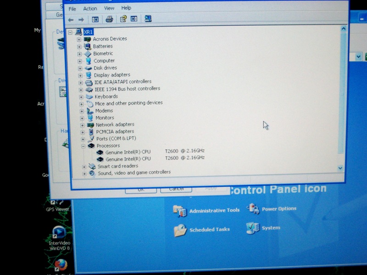This screenshot has height=275, width=367.
Task: Click the Disk drives icon
Action: coord(88,68)
